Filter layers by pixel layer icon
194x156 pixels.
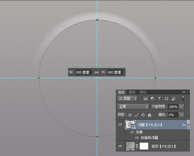point(145,99)
